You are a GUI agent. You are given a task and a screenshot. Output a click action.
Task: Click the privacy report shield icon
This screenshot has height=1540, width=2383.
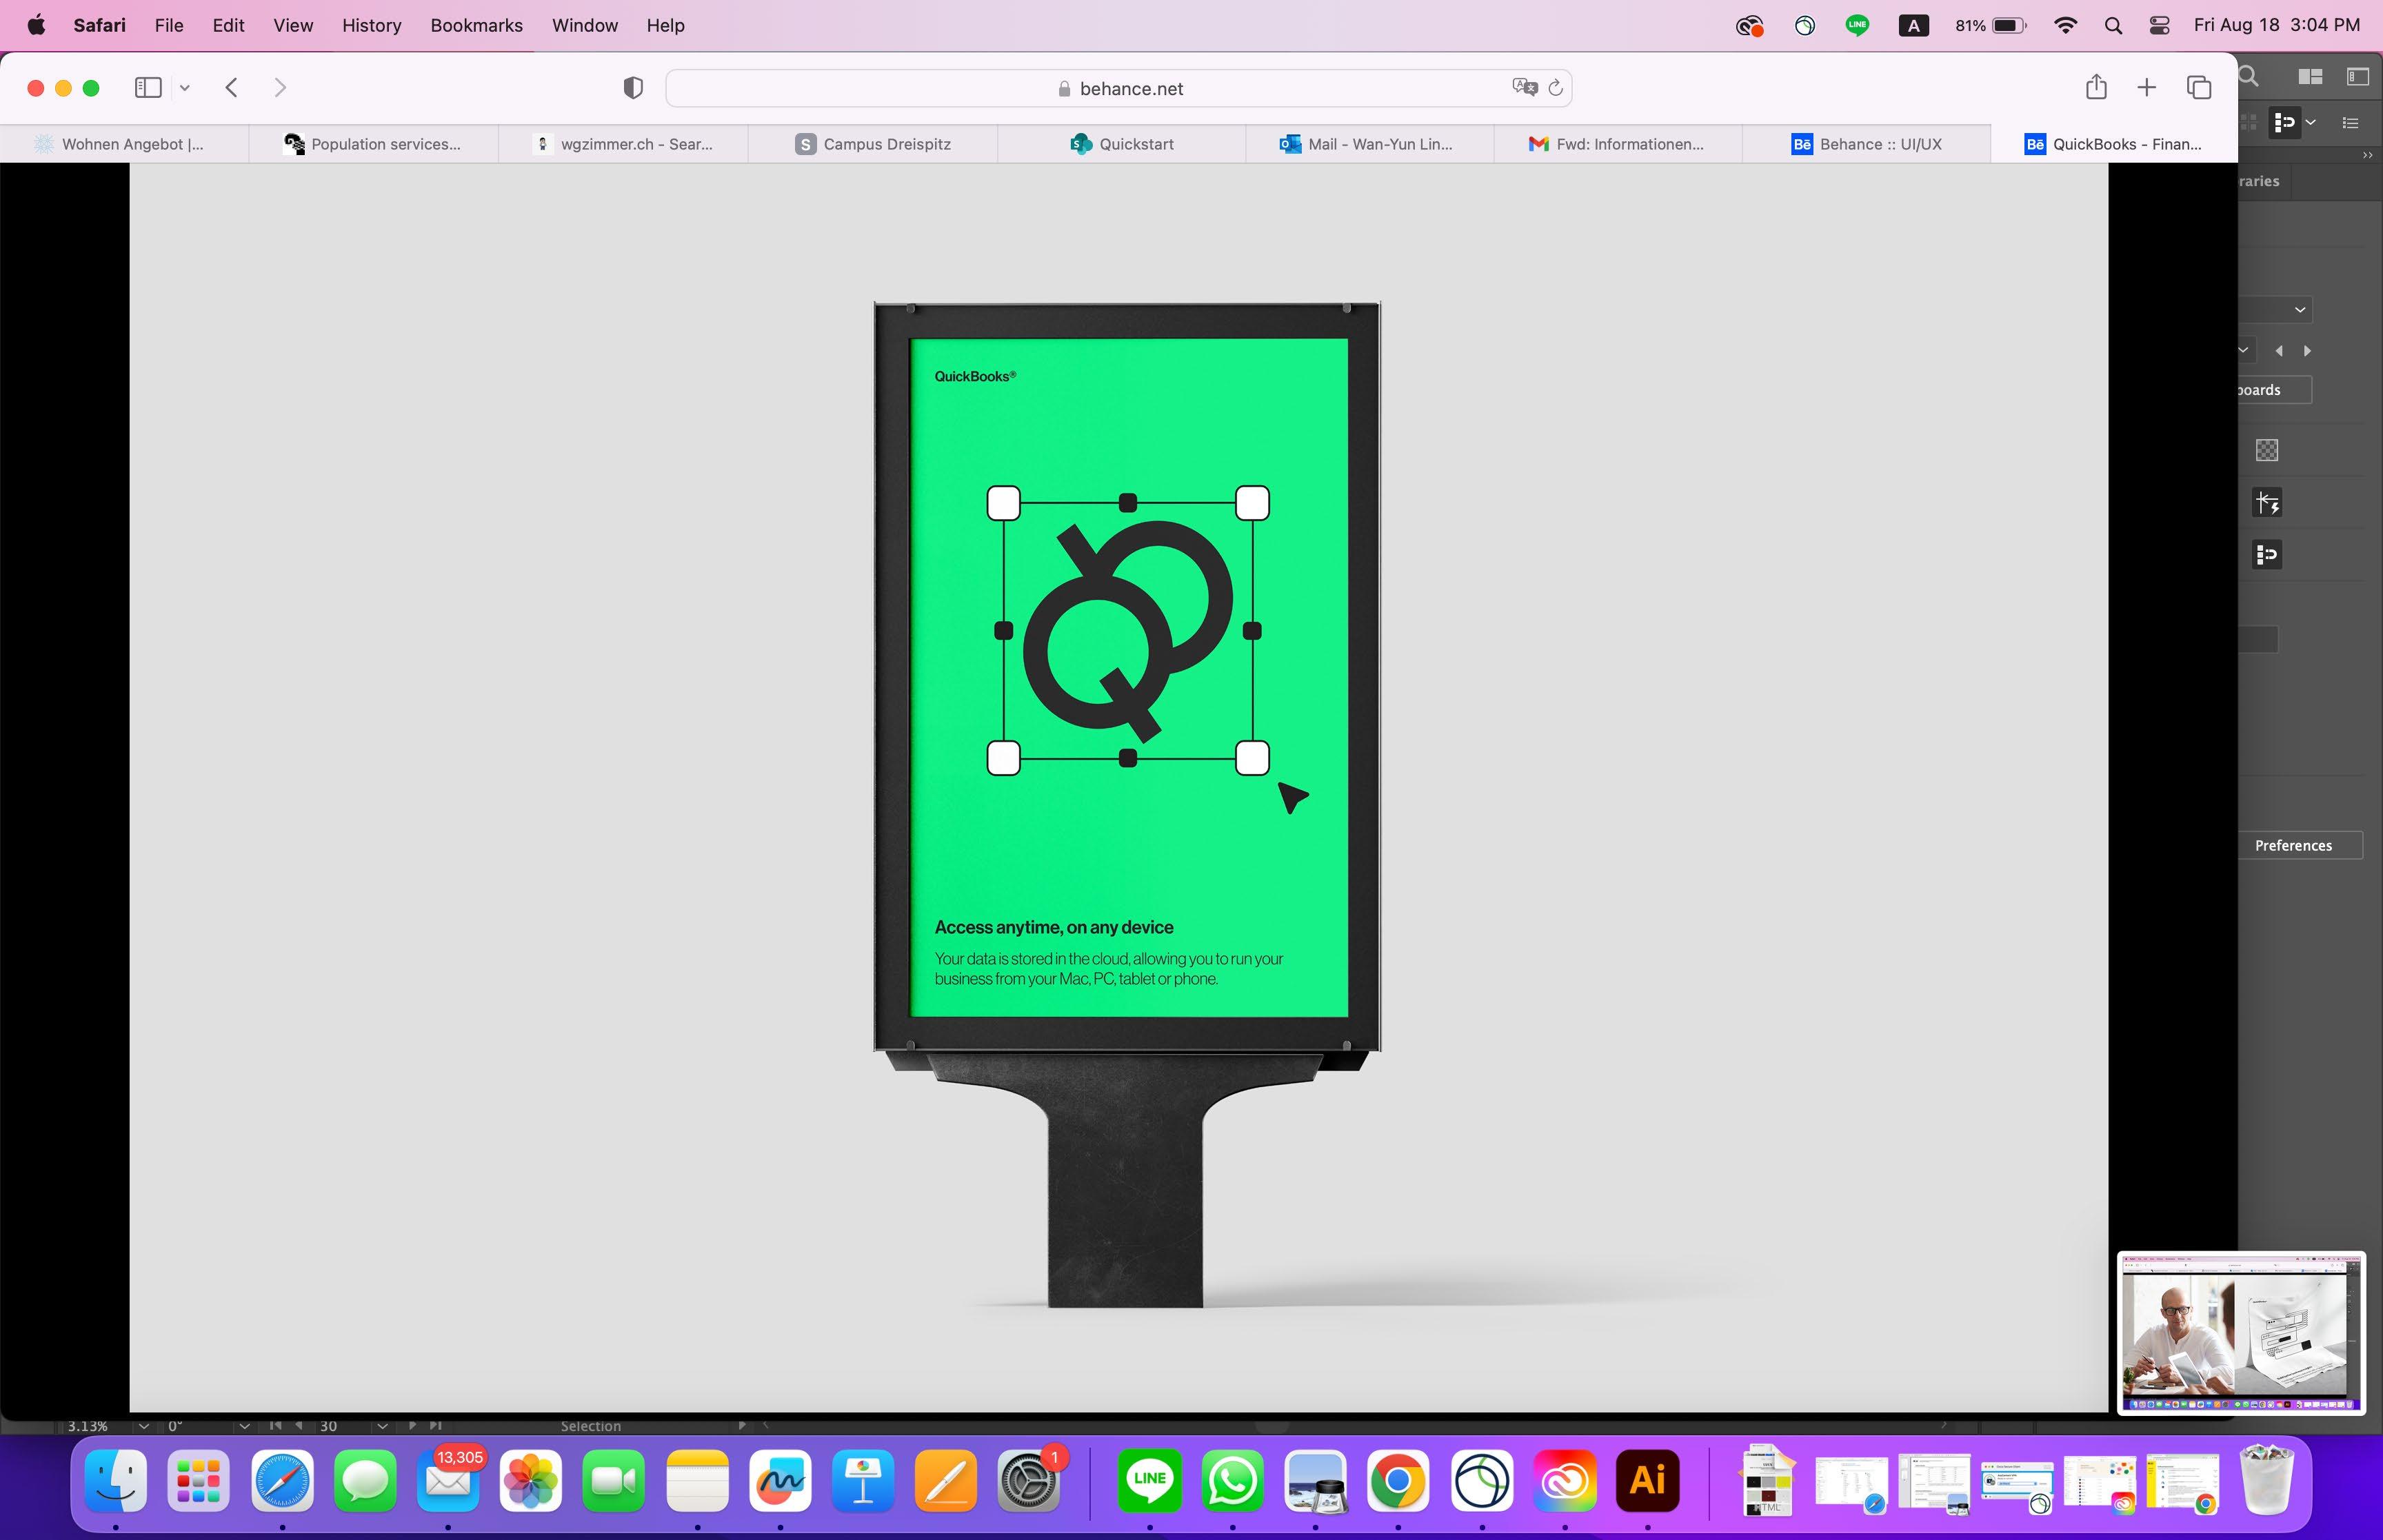click(x=632, y=88)
